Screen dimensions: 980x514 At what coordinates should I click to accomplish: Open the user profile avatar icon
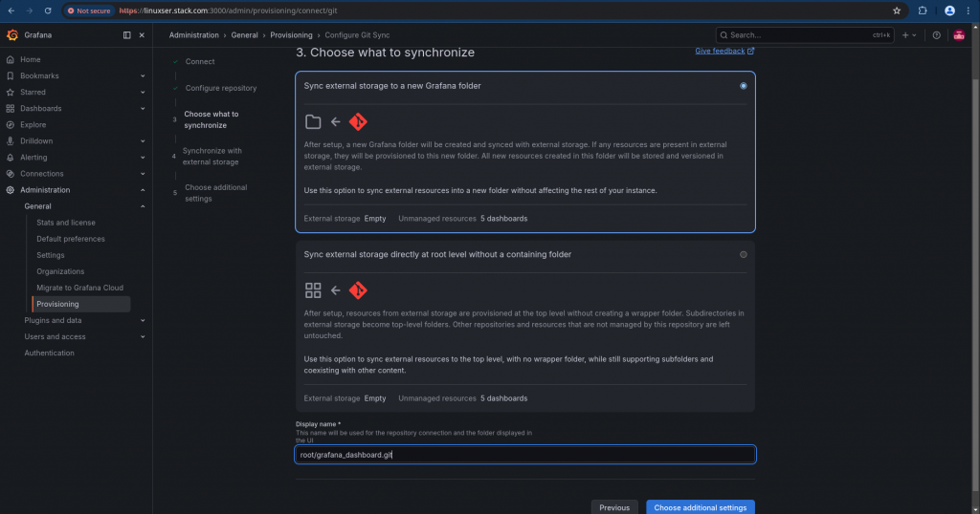coord(959,35)
